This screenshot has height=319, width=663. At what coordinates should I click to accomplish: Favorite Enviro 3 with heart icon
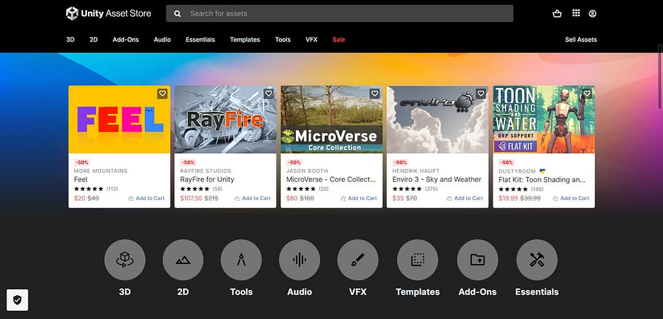pos(481,93)
